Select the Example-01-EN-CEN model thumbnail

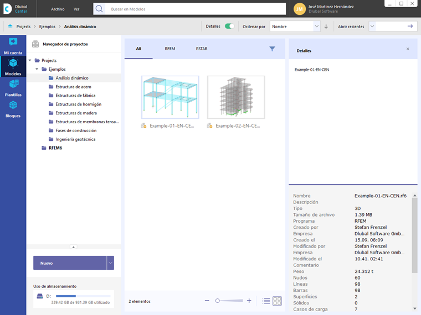pos(170,97)
